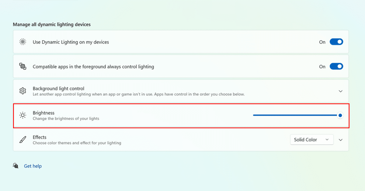Click the Manage all dynamic lighting devices heading
365x191 pixels.
(x=52, y=24)
